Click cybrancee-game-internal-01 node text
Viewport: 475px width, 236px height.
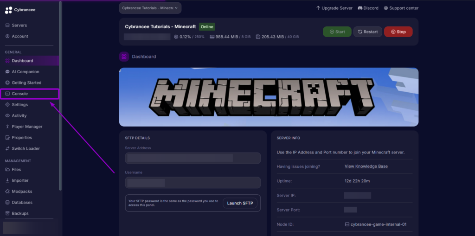point(379,224)
